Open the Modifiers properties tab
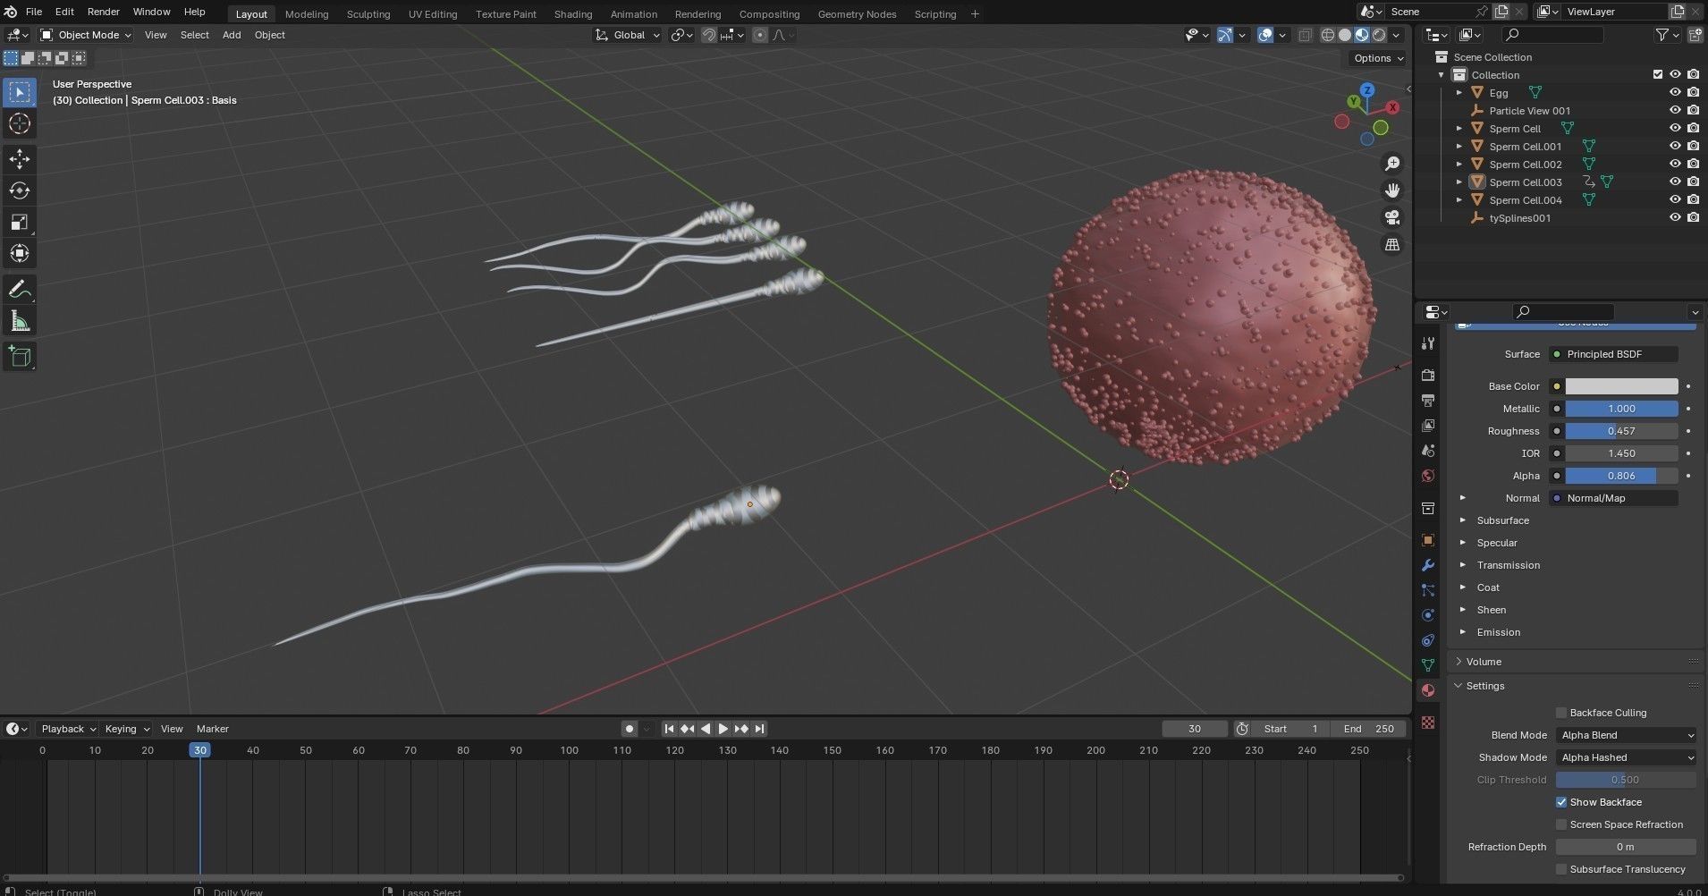Viewport: 1708px width, 896px height. point(1428,565)
